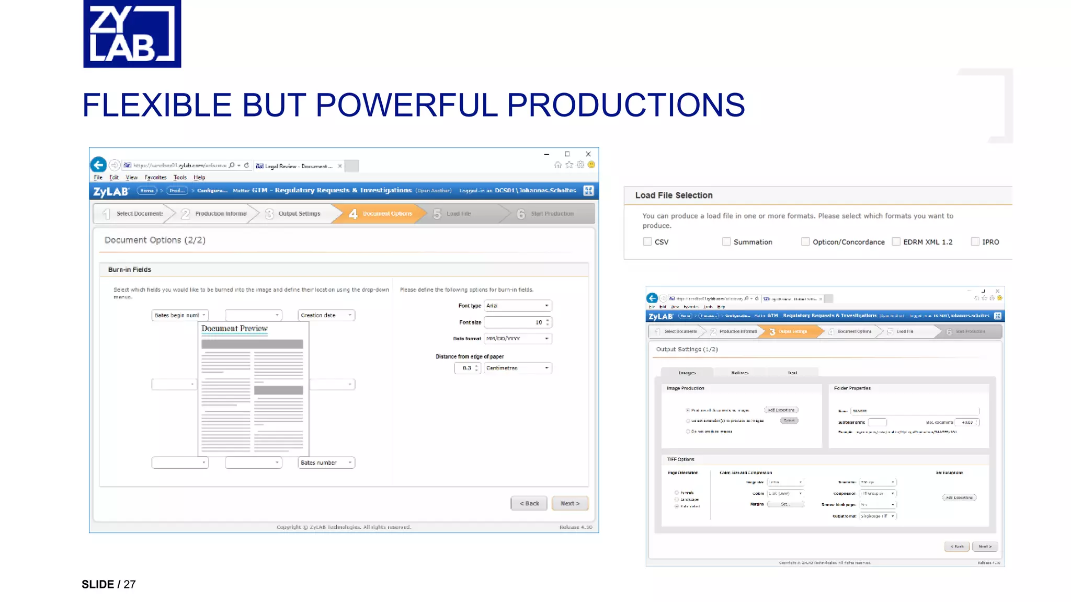Image resolution: width=1071 pixels, height=602 pixels.
Task: Click the browser back arrow button
Action: pos(98,165)
